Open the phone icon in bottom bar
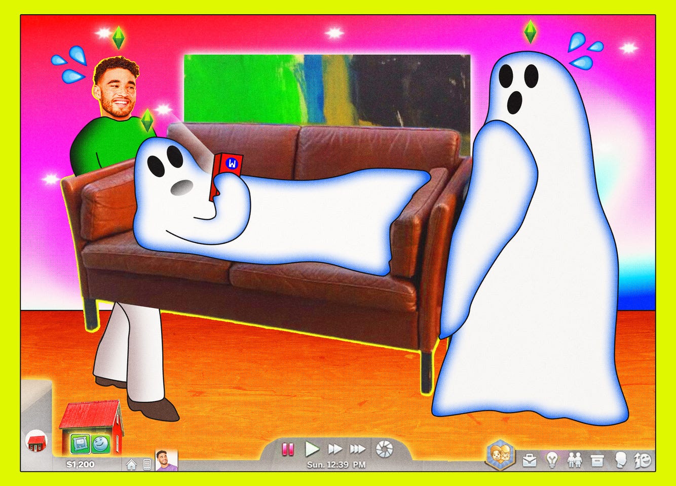The height and width of the screenshot is (486, 676). click(147, 464)
